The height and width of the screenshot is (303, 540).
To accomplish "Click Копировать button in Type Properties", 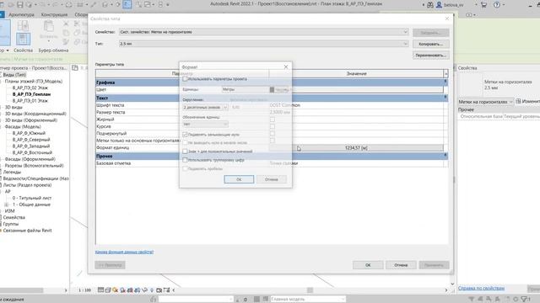I will [430, 44].
